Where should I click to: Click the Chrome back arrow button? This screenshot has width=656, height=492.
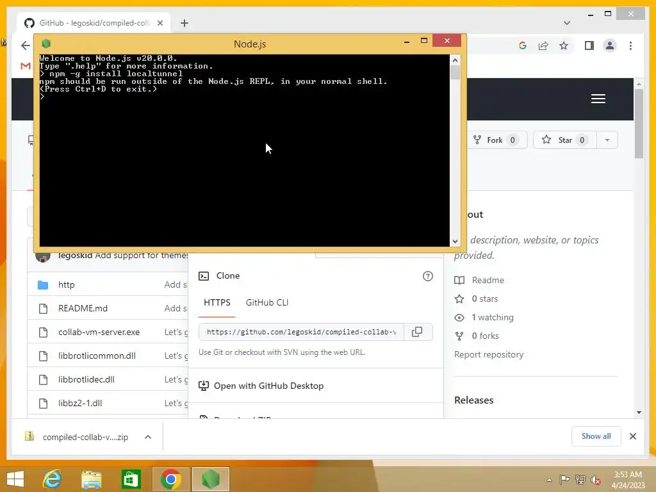[26, 45]
